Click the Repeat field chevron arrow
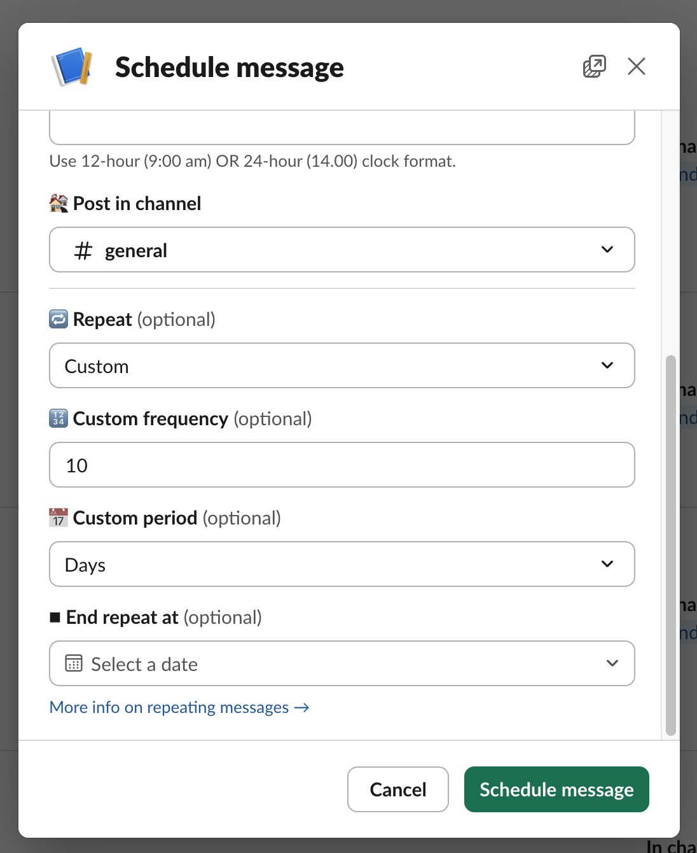The width and height of the screenshot is (697, 853). (607, 365)
